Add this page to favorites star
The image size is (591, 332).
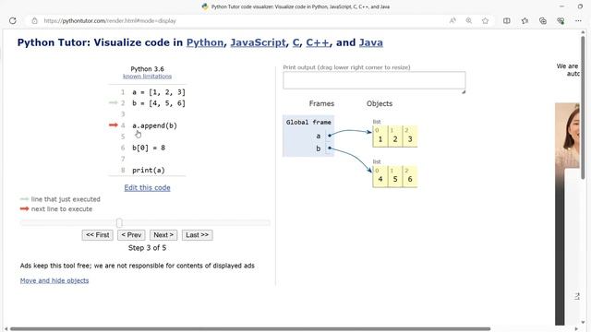point(486,20)
